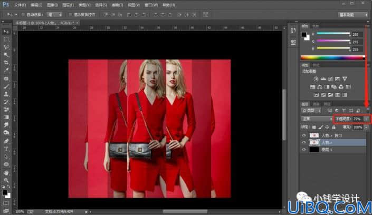Toggle lock image pixels brush icon

321,128
